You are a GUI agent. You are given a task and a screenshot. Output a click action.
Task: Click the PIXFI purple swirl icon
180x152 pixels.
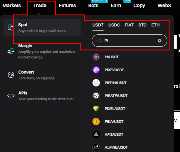click(x=96, y=70)
